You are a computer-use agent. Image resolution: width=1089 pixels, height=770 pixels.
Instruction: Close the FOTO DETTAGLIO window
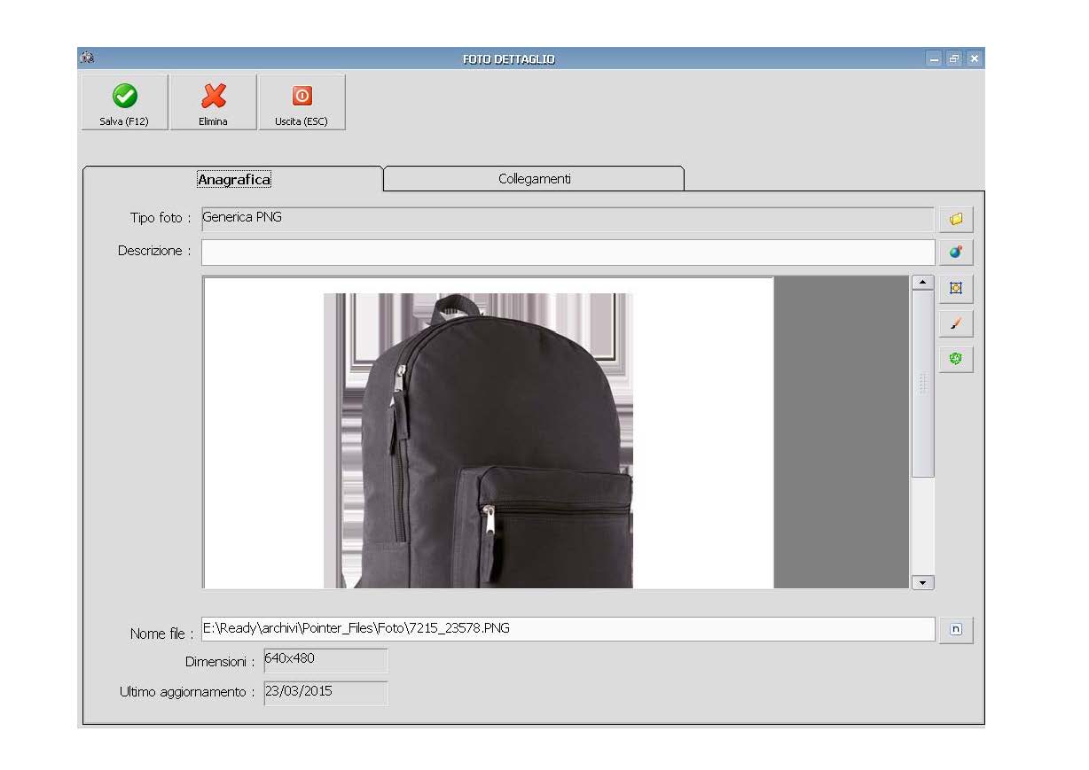coord(975,59)
